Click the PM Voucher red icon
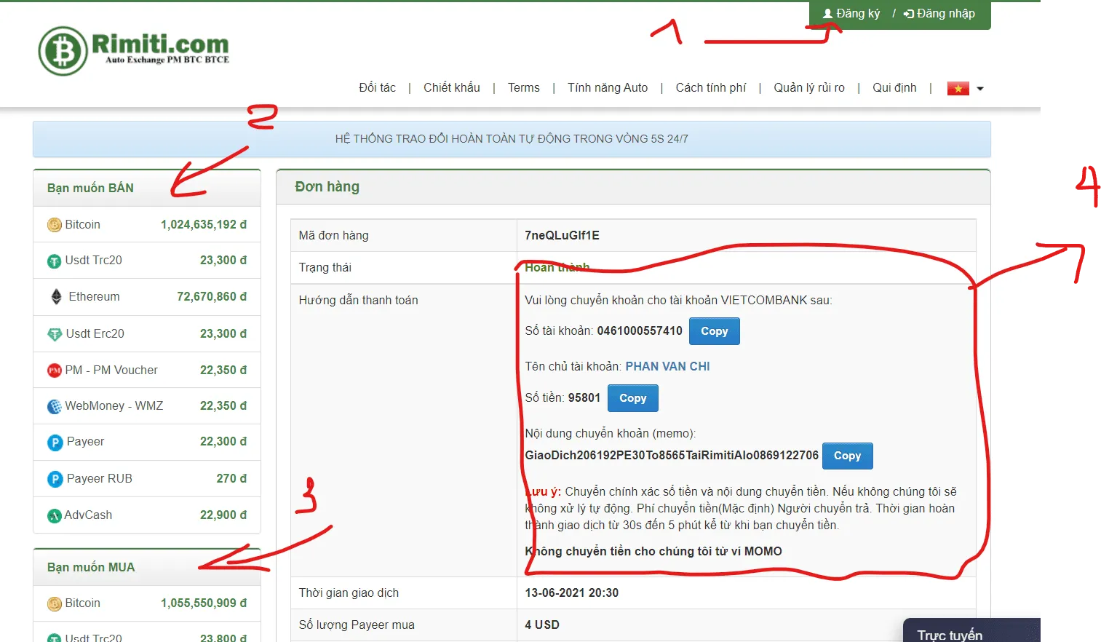The image size is (1101, 642). click(55, 370)
